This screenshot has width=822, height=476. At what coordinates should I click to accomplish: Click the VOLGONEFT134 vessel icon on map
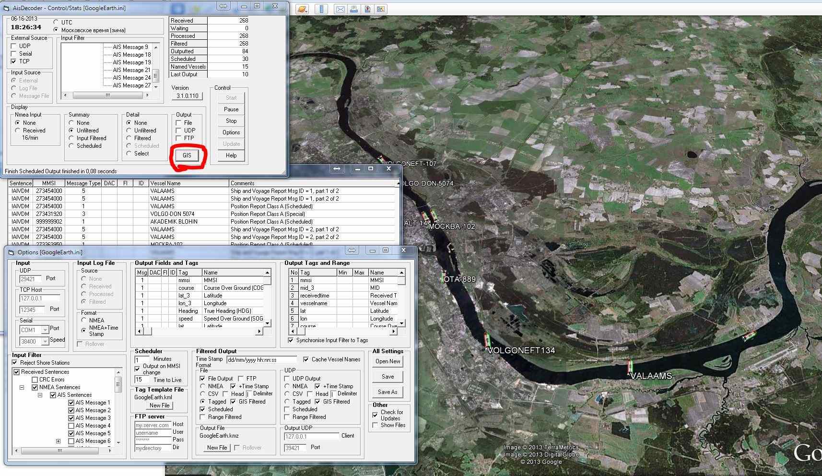click(x=487, y=340)
